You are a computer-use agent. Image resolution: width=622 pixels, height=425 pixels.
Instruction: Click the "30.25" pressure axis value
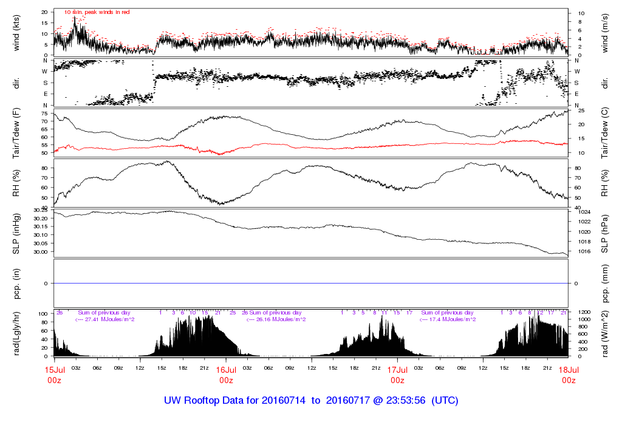point(41,211)
